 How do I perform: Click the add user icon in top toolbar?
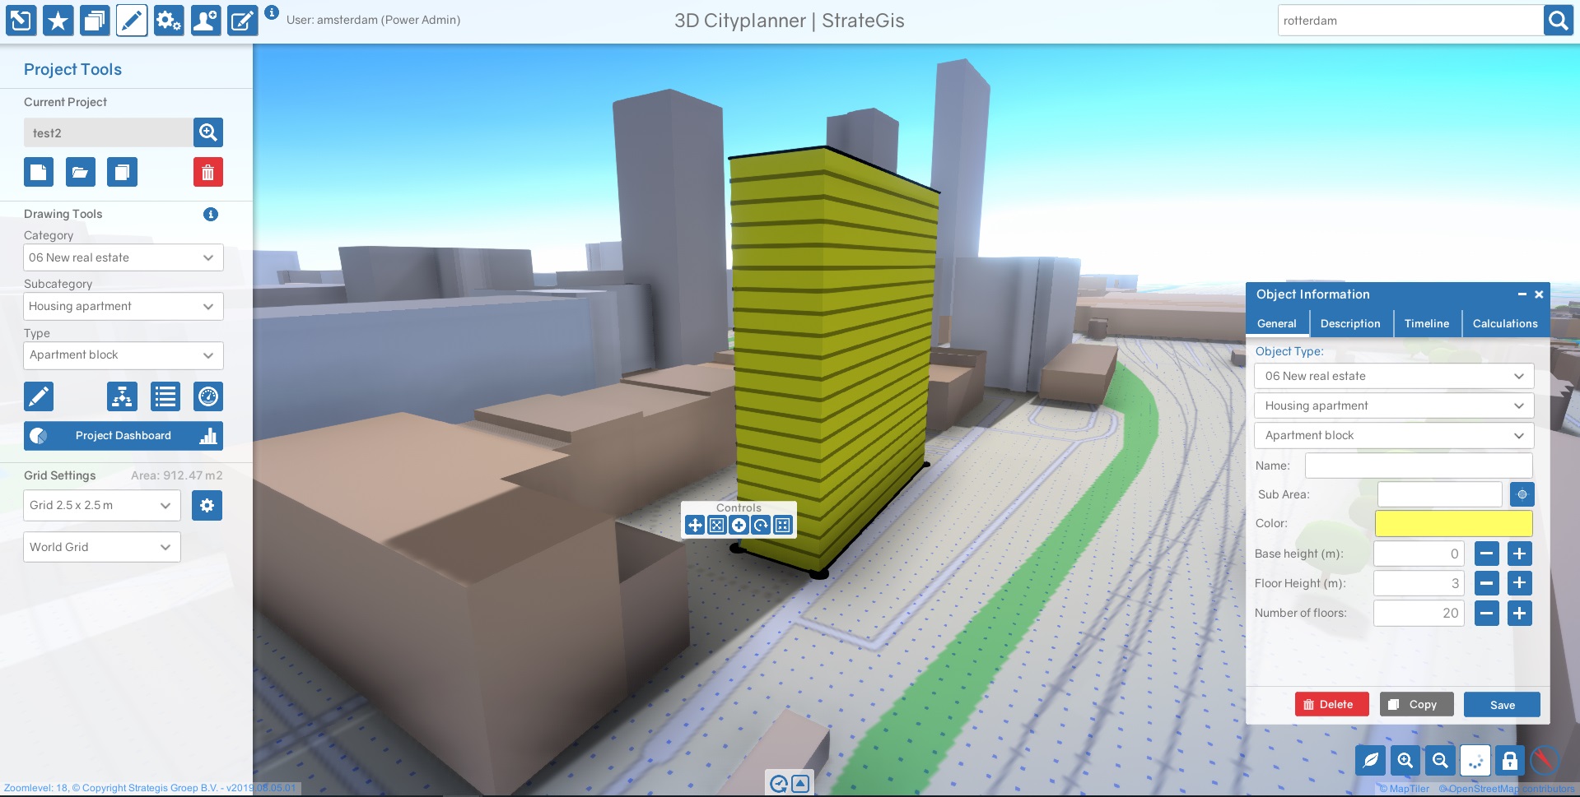point(206,21)
